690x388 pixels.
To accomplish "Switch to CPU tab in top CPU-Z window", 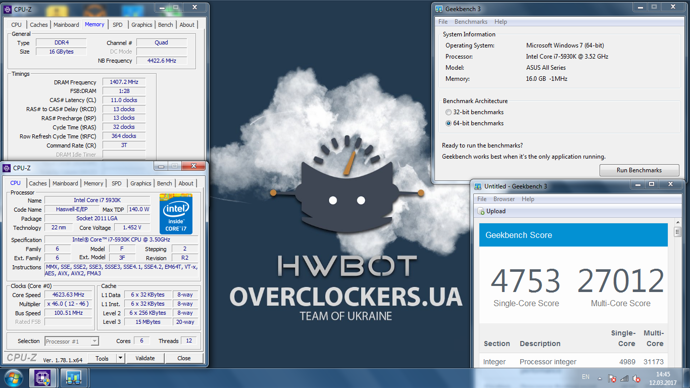I will tap(16, 25).
